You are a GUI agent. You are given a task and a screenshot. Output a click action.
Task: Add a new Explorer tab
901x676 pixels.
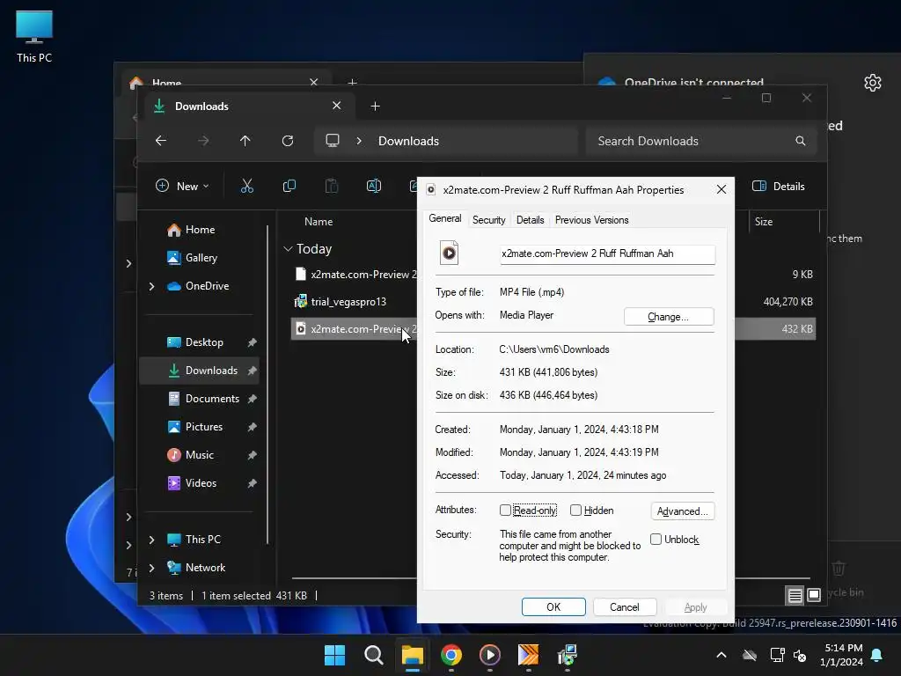pos(375,107)
